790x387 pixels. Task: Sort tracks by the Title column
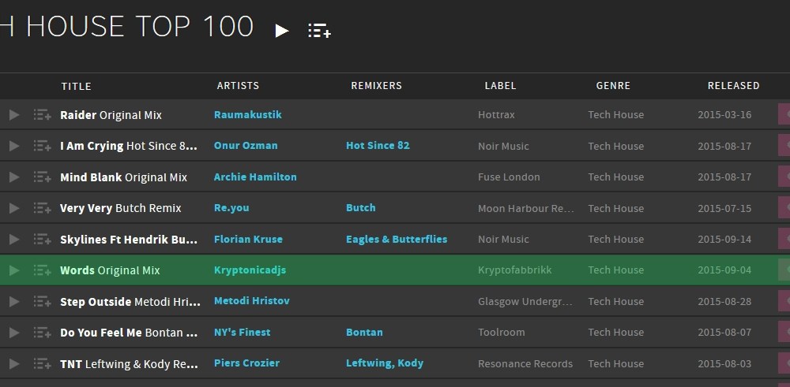point(77,86)
